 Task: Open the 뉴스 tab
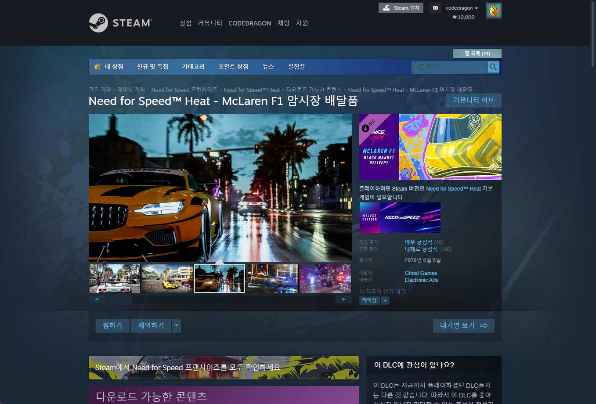point(268,67)
